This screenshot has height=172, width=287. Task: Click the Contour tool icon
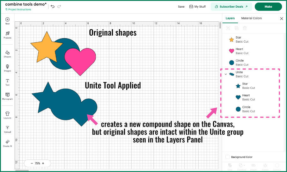[x=277, y=167]
